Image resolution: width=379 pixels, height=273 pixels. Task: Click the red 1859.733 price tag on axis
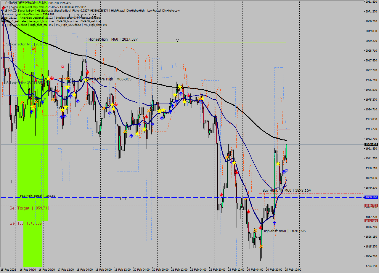[x=371, y=206]
